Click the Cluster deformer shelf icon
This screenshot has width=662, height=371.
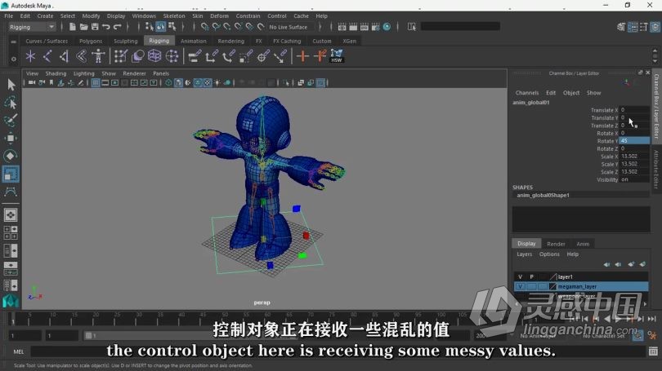[172, 56]
